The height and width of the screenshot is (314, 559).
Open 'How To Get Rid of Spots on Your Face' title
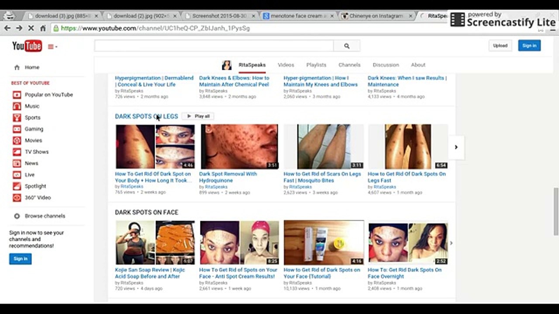click(238, 273)
